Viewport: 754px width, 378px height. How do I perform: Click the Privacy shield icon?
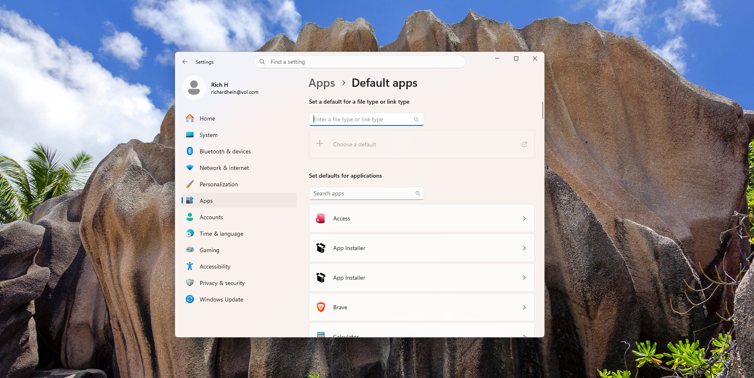(x=190, y=283)
